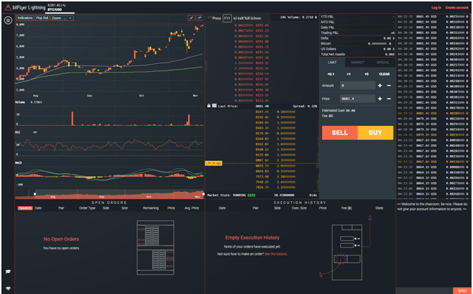
Task: Click the YTD P&L row
Action: pos(358,17)
